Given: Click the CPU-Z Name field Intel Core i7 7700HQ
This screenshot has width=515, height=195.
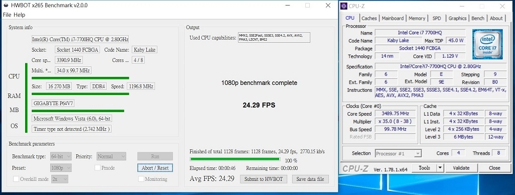Looking at the screenshot, I should [420, 33].
